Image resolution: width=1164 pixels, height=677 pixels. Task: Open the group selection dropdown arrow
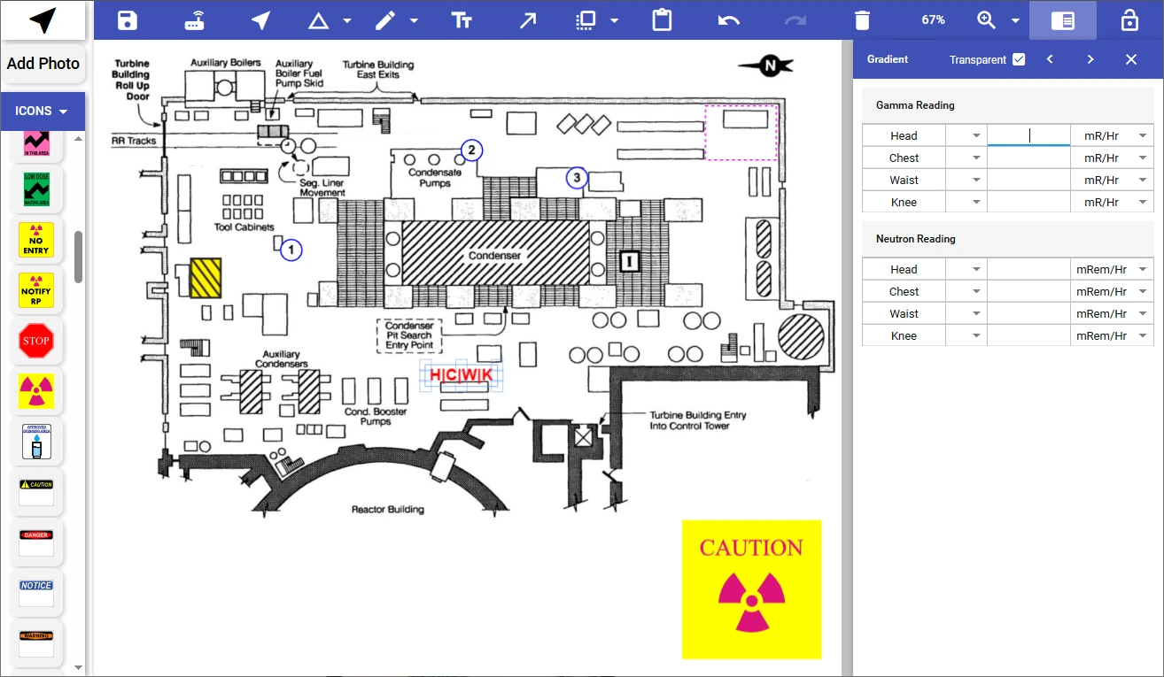pyautogui.click(x=615, y=21)
